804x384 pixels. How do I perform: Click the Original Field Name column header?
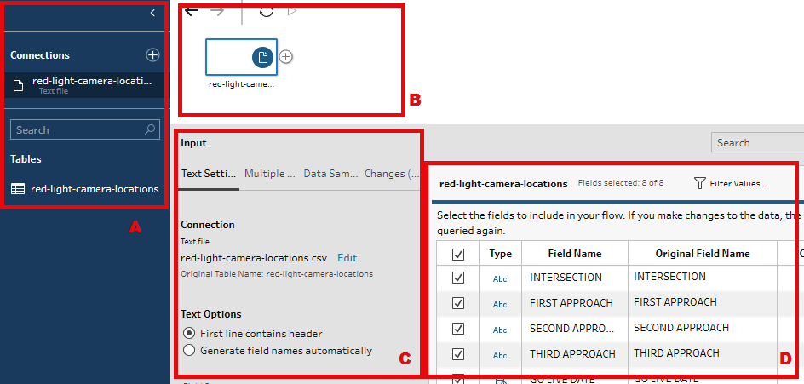tap(703, 254)
